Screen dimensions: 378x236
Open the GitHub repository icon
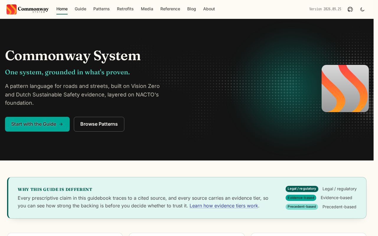(350, 9)
